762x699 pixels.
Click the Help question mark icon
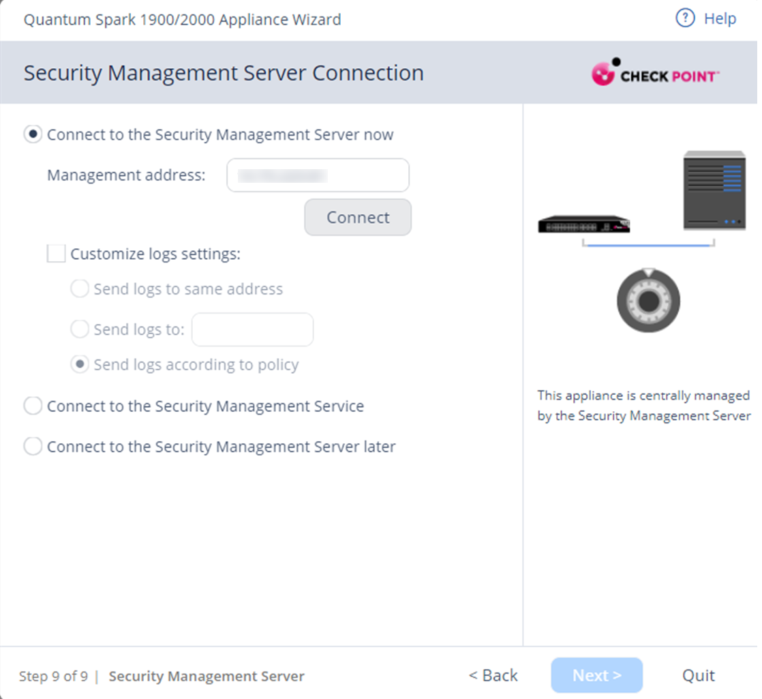click(x=685, y=18)
